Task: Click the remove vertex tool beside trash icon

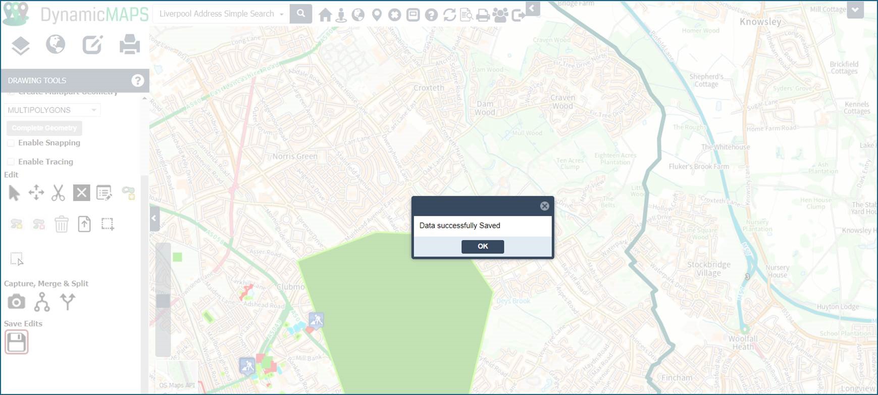Action: (39, 224)
